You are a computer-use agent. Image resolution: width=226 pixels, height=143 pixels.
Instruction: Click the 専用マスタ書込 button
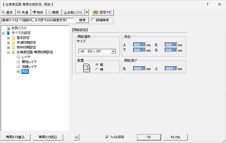coord(16,137)
